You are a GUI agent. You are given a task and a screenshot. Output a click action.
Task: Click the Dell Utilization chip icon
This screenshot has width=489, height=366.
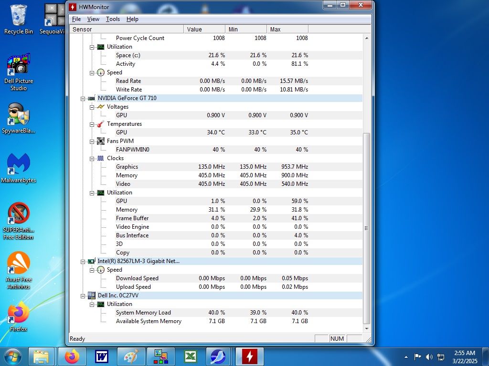100,304
